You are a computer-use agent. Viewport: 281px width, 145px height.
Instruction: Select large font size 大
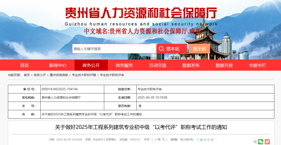(163, 140)
